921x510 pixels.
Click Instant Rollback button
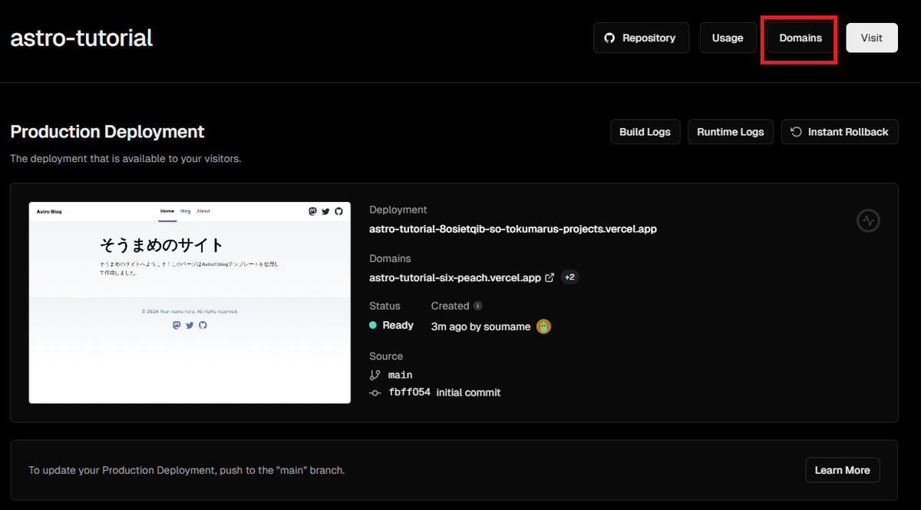[840, 132]
